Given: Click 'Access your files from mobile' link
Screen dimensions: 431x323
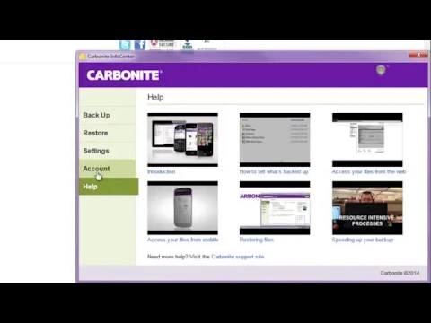Looking at the screenshot, I should [x=182, y=240].
